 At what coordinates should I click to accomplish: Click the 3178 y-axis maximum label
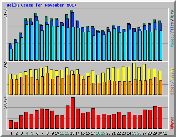(5, 13)
